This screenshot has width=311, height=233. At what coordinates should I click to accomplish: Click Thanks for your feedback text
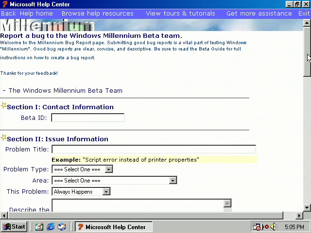tap(29, 73)
